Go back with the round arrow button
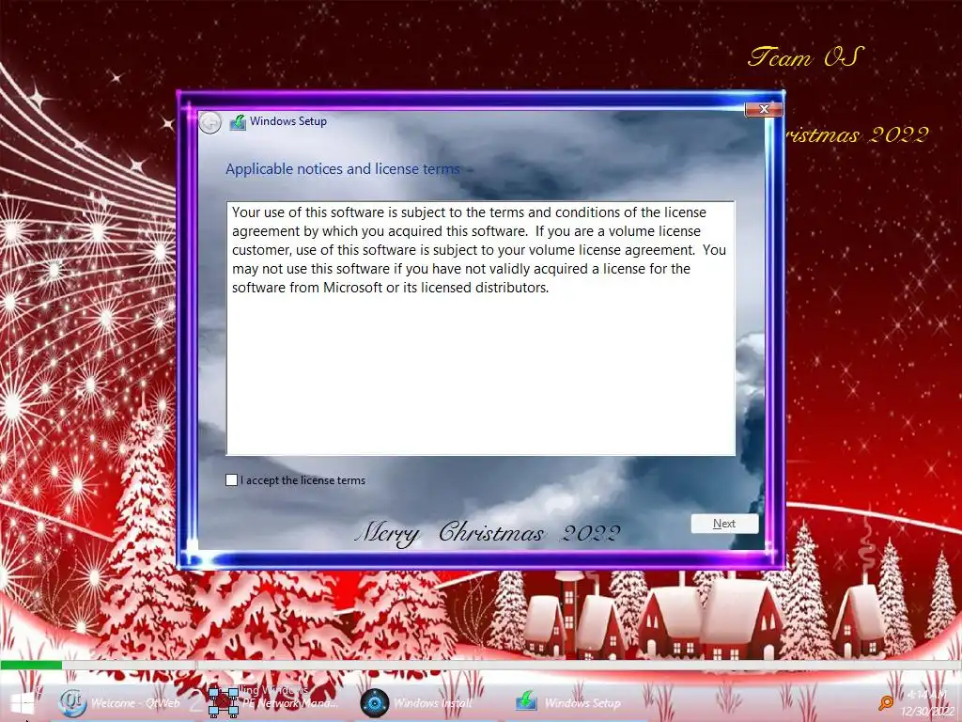Viewport: 962px width, 722px height. [x=209, y=123]
